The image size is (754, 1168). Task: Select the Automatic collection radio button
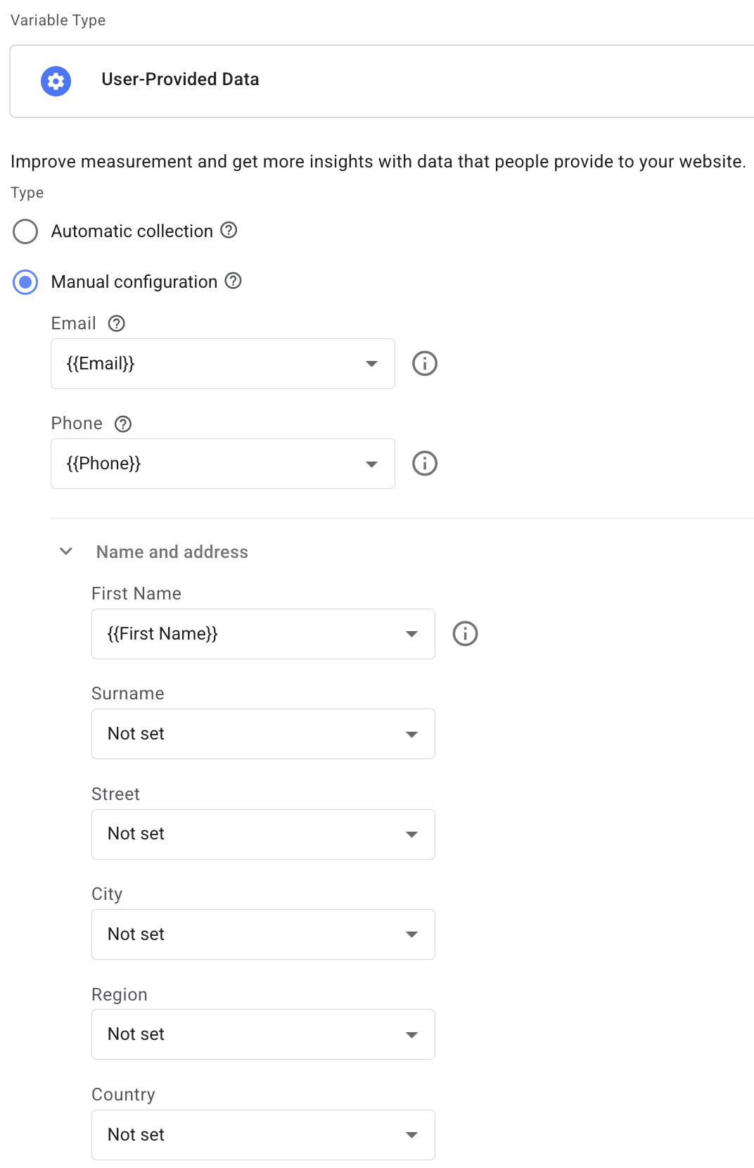tap(25, 231)
